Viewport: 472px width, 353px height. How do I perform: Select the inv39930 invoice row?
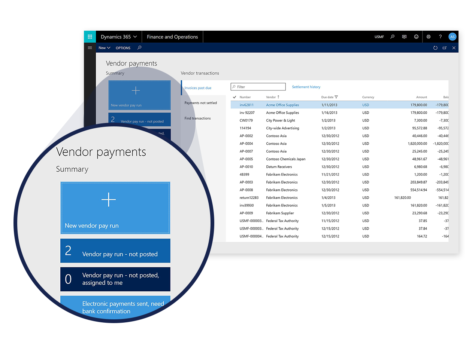[339, 205]
